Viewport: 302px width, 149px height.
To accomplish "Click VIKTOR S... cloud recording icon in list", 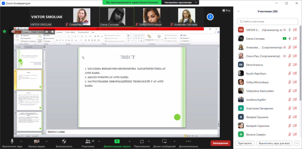I will click(284, 30).
